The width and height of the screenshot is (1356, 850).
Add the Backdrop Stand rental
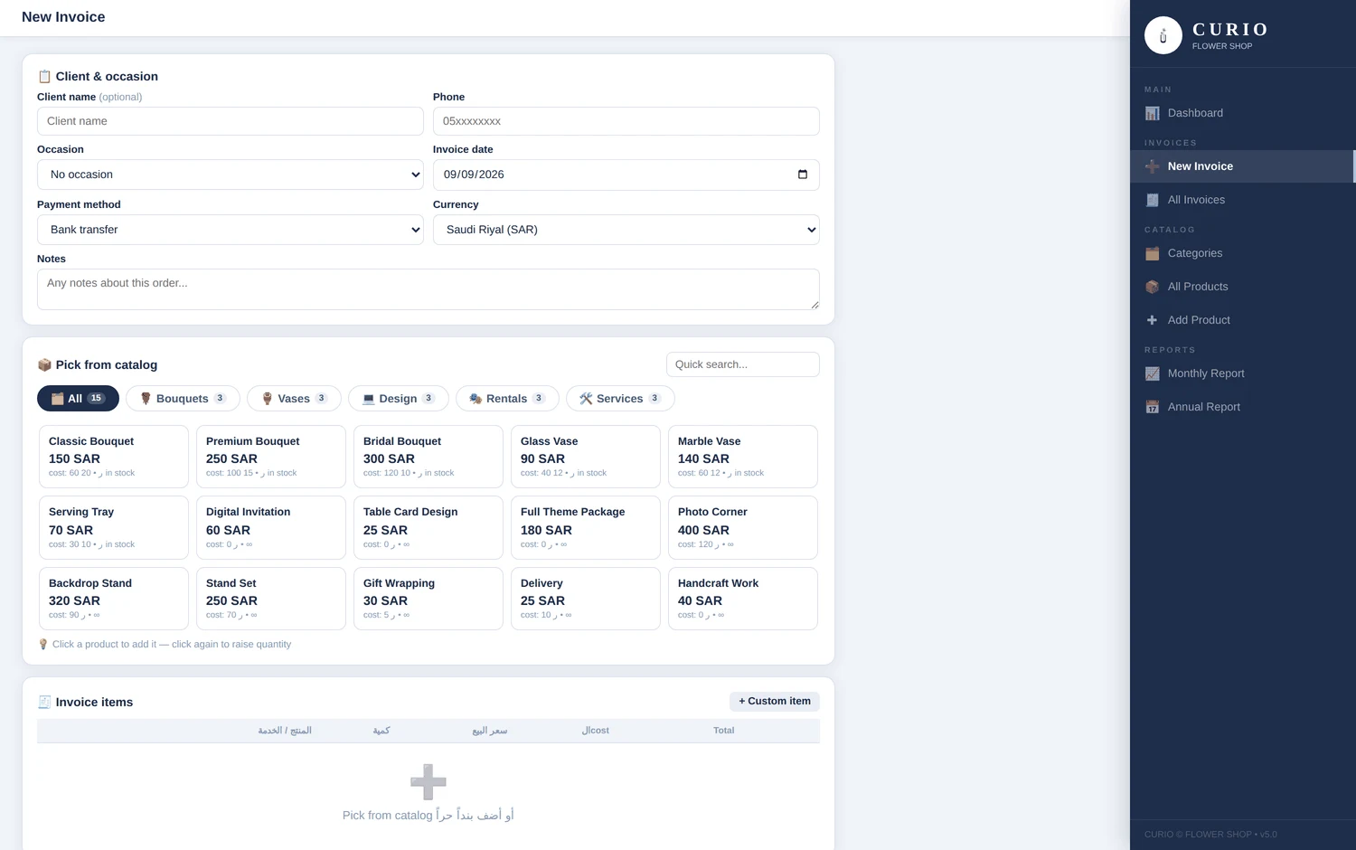point(114,599)
